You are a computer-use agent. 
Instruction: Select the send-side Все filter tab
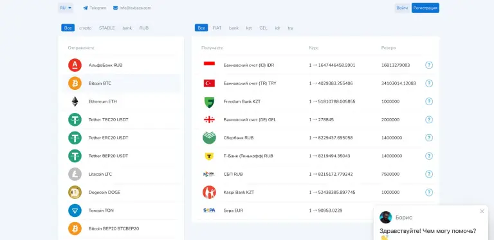point(68,28)
